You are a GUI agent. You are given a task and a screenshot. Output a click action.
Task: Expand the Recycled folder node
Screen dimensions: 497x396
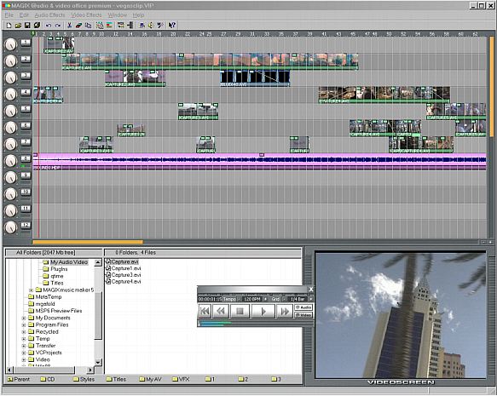(24, 332)
